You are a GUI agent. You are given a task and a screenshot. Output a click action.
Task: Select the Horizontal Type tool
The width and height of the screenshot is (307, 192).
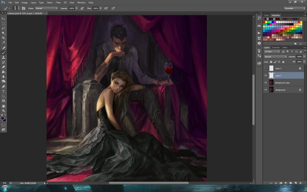4,91
